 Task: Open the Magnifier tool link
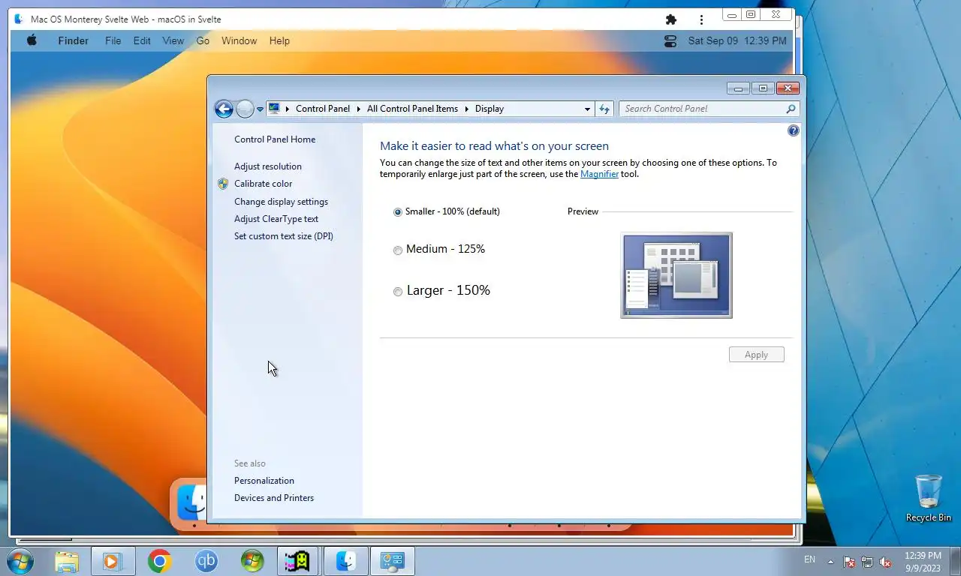[599, 174]
